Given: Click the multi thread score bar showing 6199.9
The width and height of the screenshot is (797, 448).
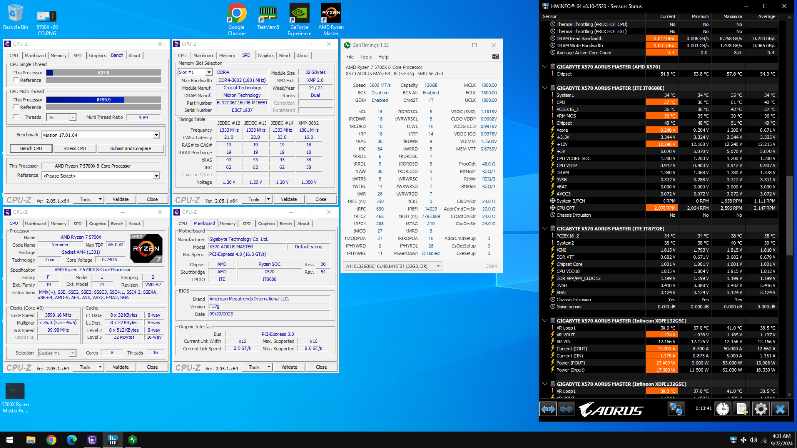Looking at the screenshot, I should [104, 100].
